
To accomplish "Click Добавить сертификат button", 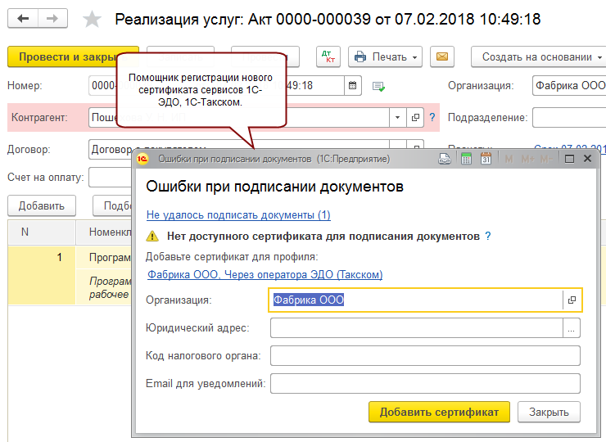I will click(439, 412).
